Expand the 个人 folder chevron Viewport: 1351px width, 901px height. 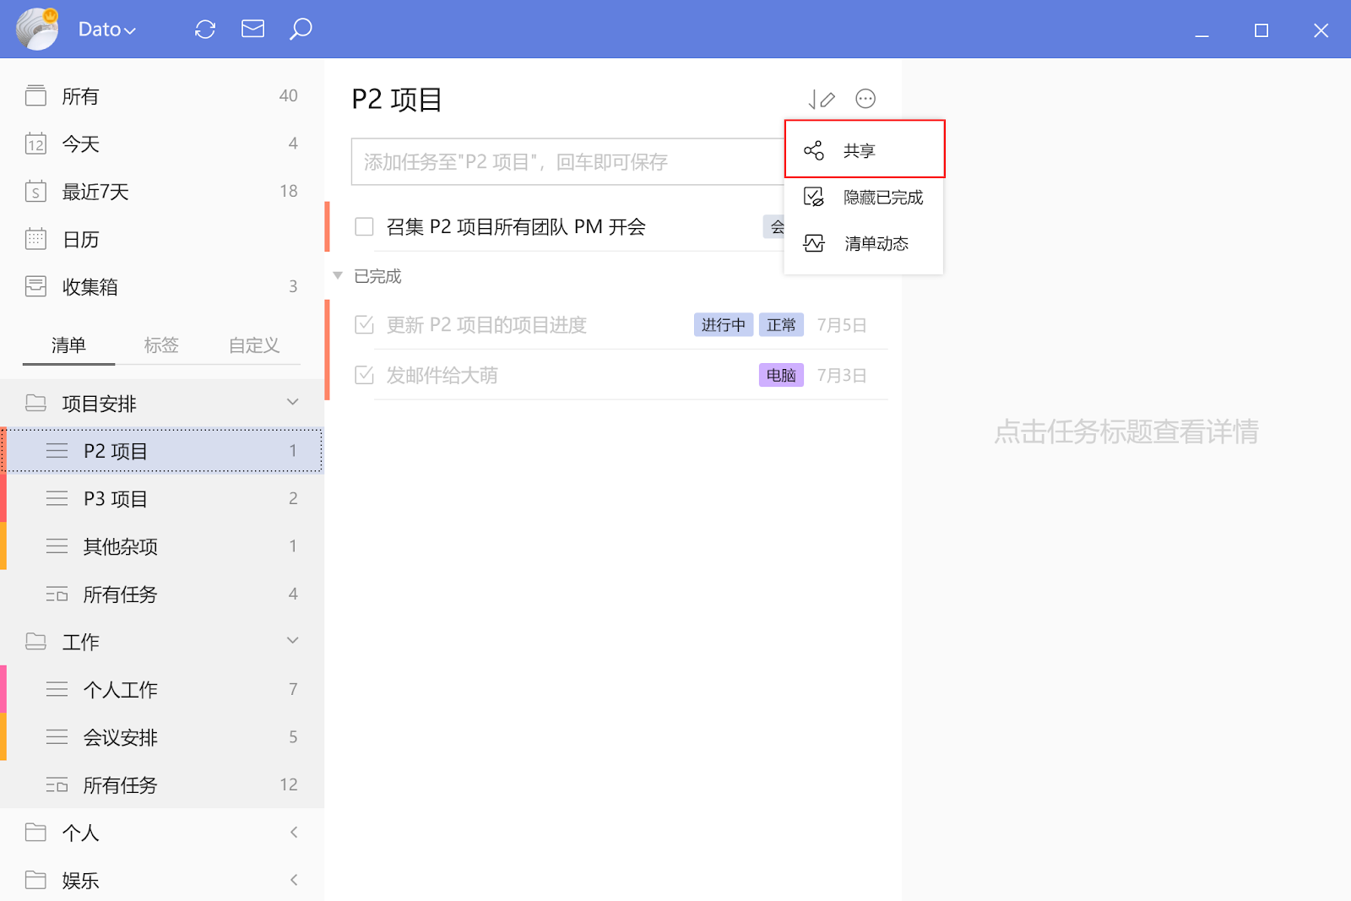tap(293, 833)
